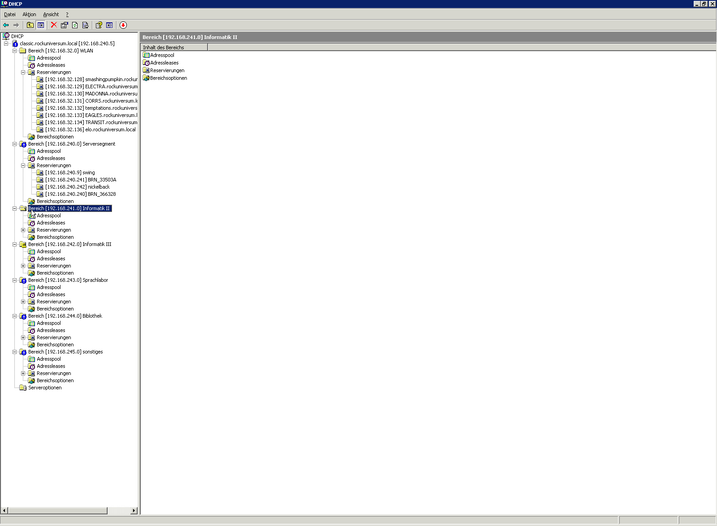Click icon of Bereich Sprachlabor scope
717x526 pixels.
[23, 280]
